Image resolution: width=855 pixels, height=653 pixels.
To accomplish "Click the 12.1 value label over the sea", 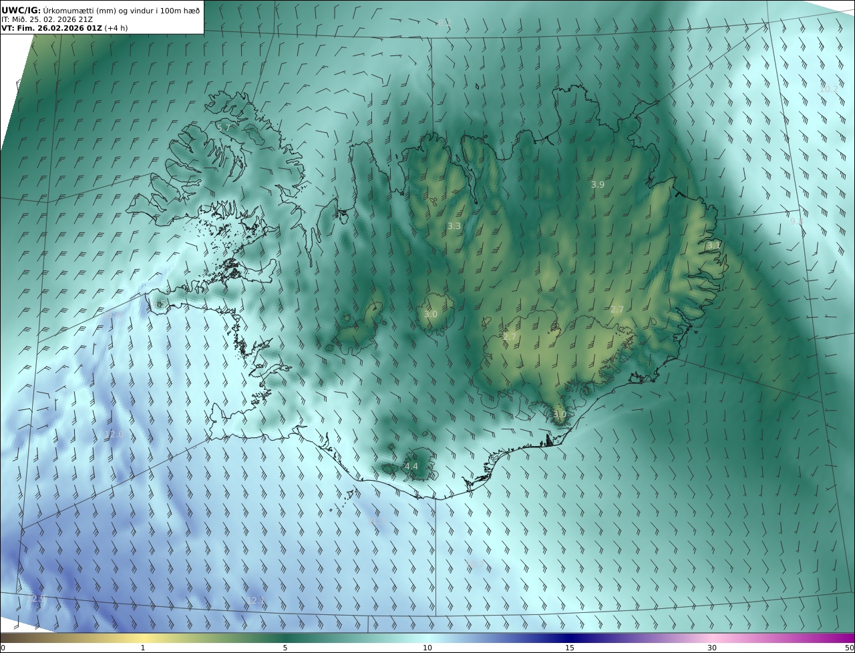I will point(256,601).
